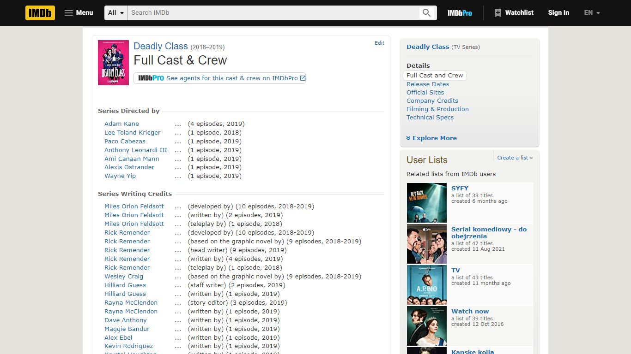
Task: Open Kevin Rodriguez profile link
Action: click(128, 346)
